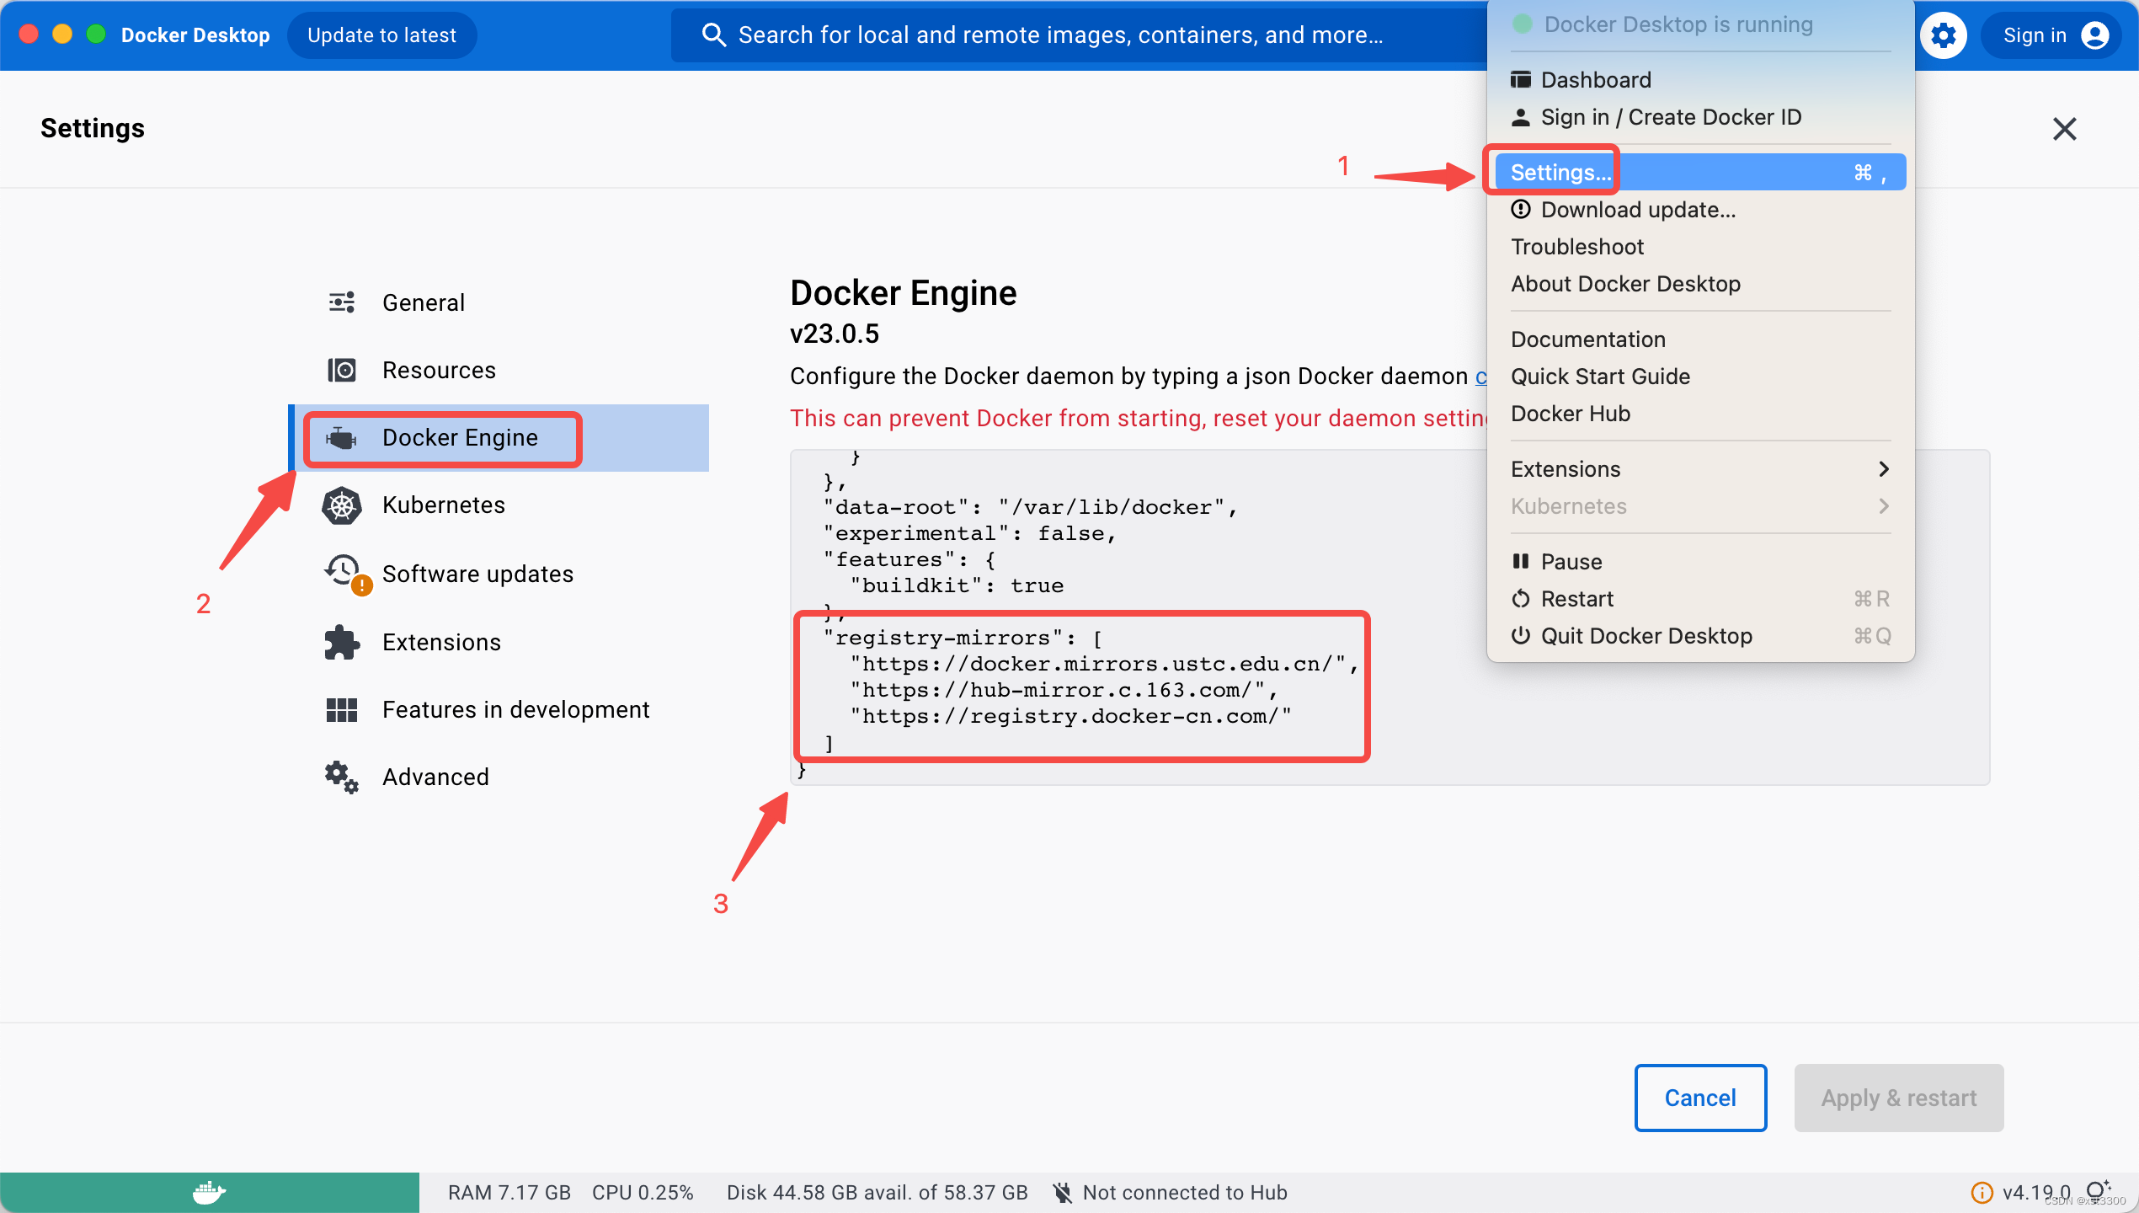Click Features in development section
This screenshot has height=1213, width=2139.
tap(515, 708)
